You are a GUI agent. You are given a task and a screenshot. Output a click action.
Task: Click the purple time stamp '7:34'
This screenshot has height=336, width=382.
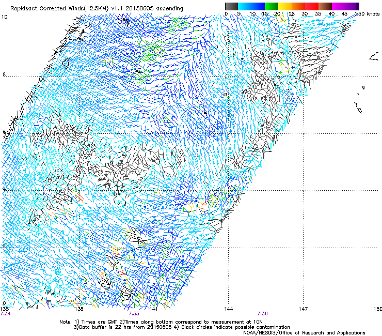(x=6, y=314)
